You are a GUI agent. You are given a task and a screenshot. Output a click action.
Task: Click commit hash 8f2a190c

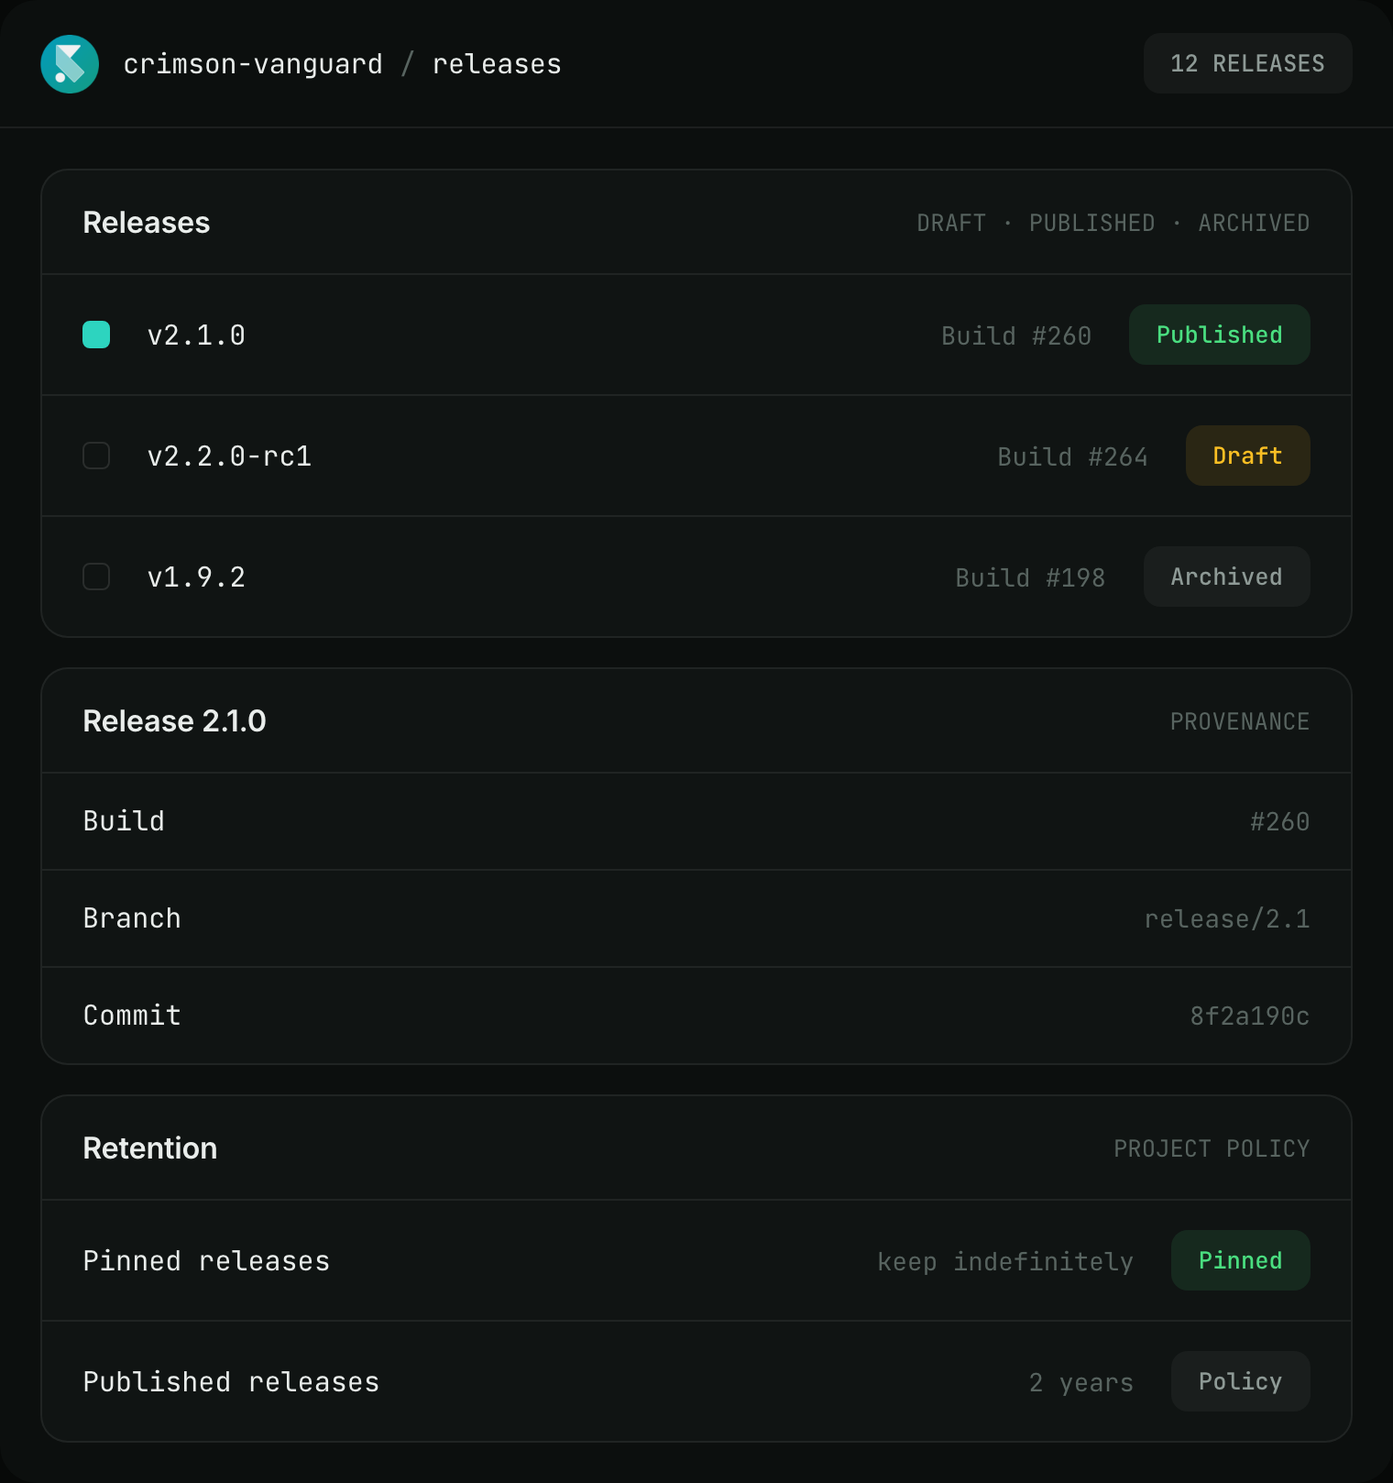tap(1250, 1016)
